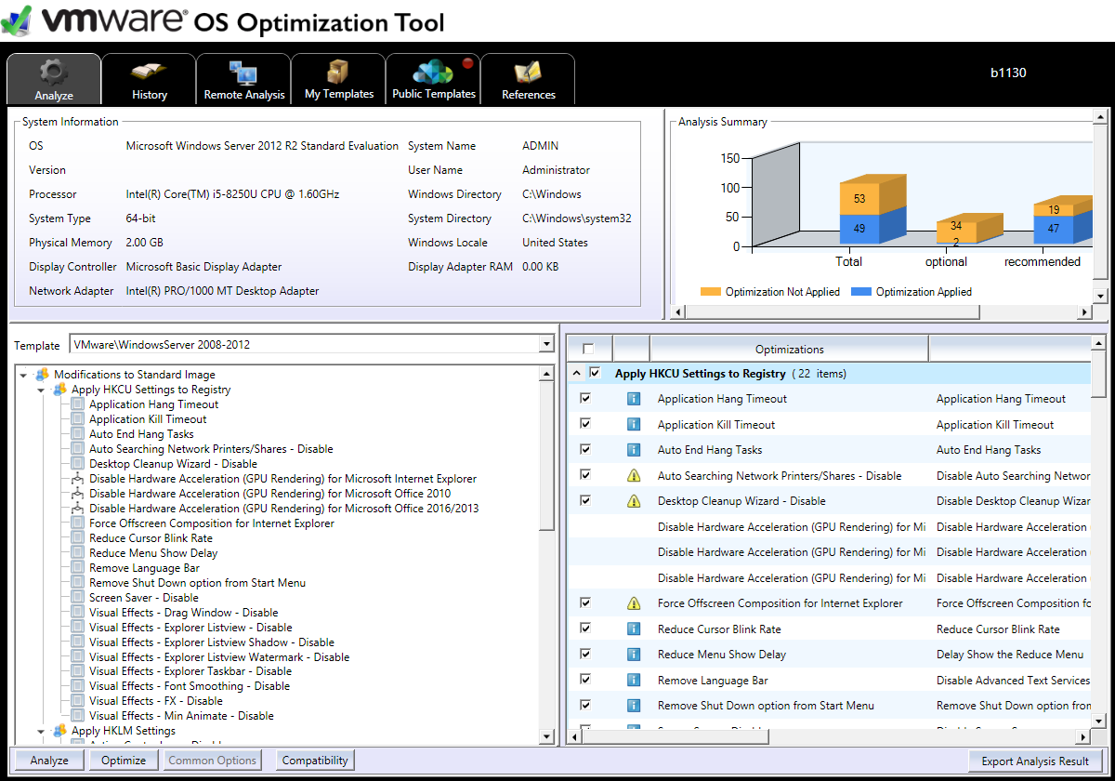Uncheck Application Kill Timeout checkbox
Image resolution: width=1115 pixels, height=781 pixels.
pyautogui.click(x=585, y=424)
